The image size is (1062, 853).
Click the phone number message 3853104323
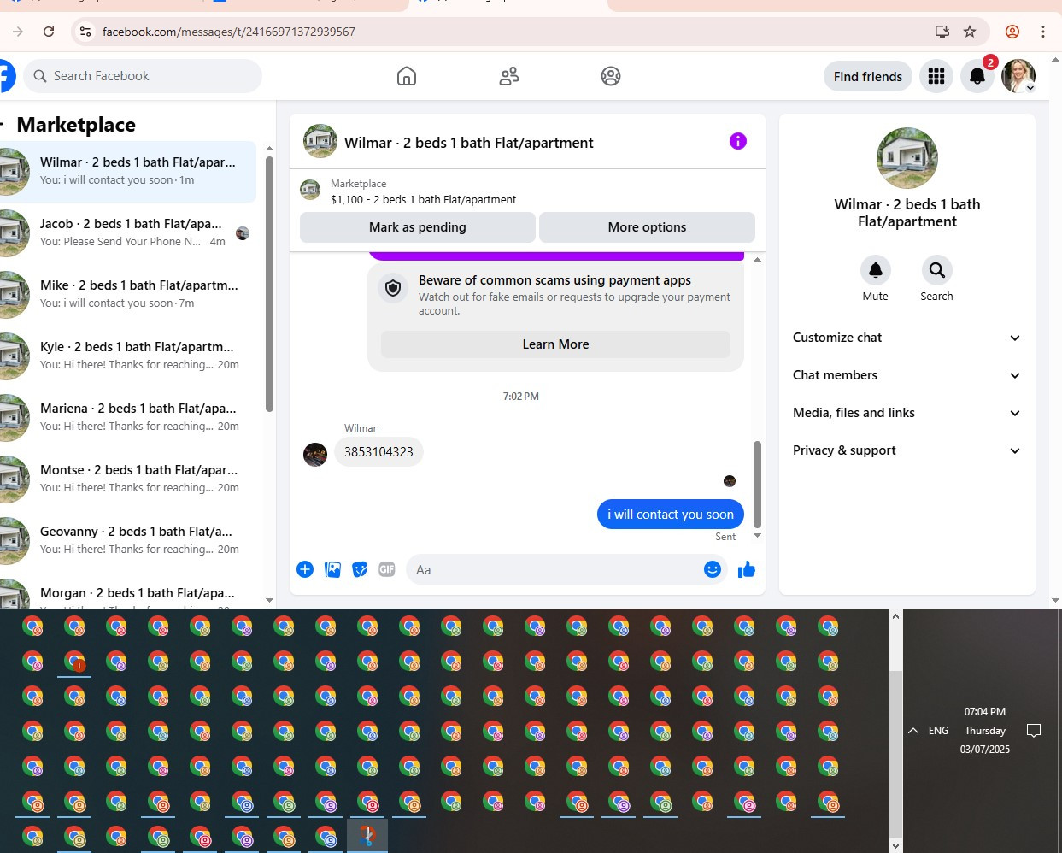click(x=378, y=451)
